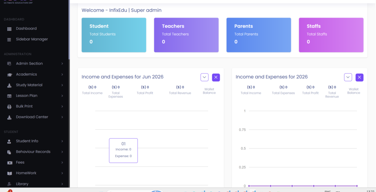Click the Study Material download icon

tap(9, 85)
